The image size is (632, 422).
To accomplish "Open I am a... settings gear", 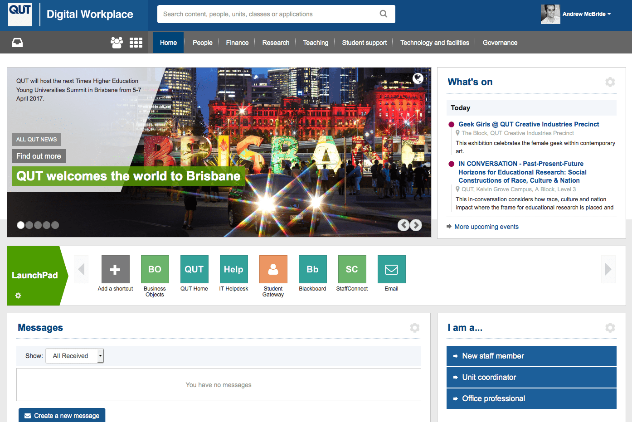I will click(x=610, y=328).
